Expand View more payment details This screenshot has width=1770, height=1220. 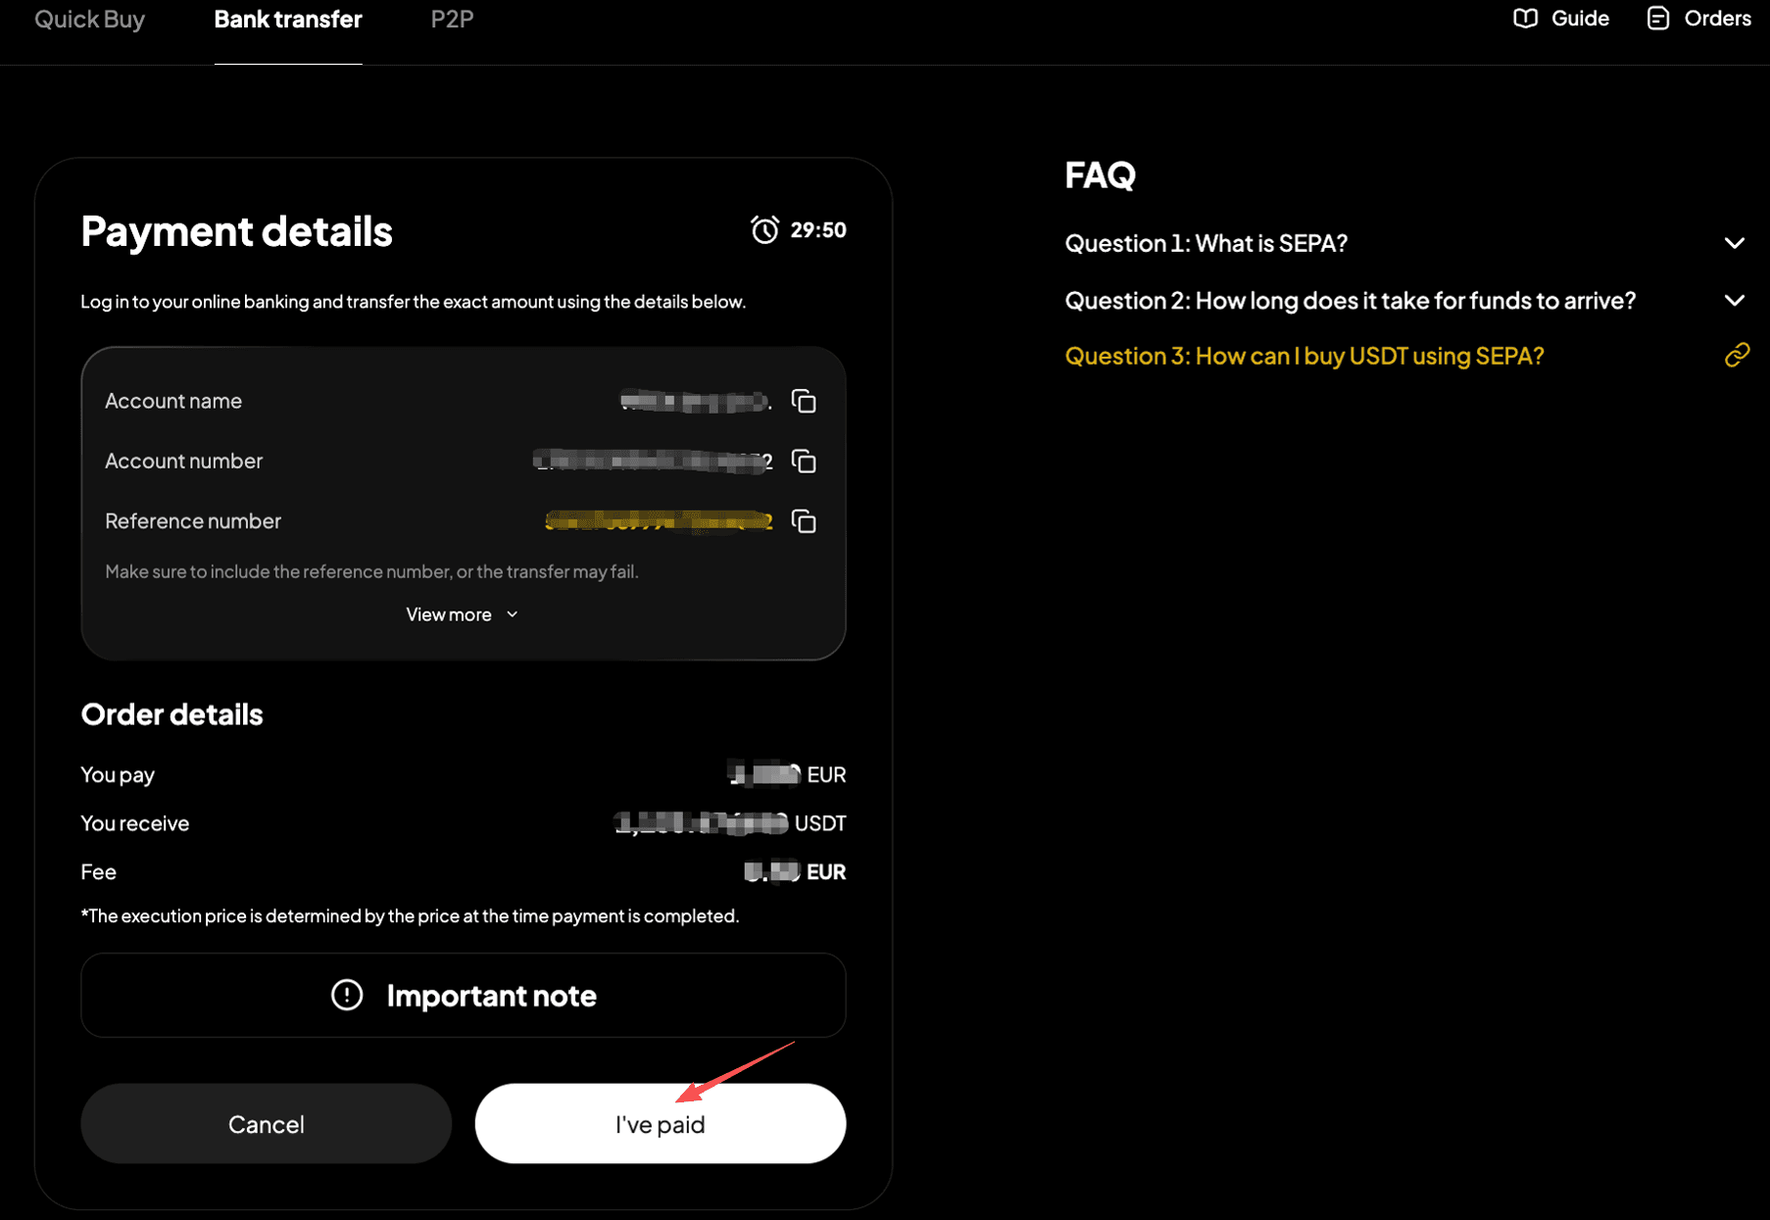462,614
